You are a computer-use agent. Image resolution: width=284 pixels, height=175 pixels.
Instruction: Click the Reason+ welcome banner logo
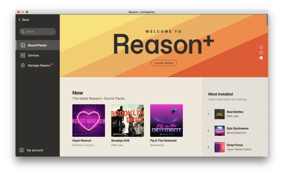click(163, 44)
